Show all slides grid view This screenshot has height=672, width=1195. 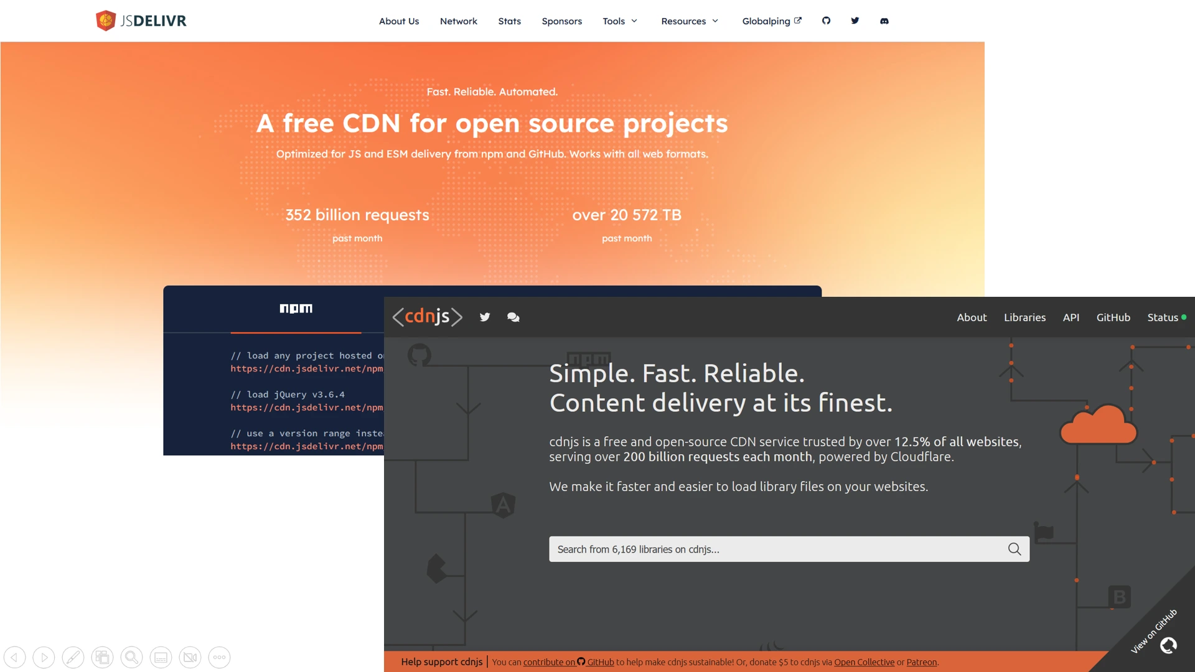click(x=102, y=657)
